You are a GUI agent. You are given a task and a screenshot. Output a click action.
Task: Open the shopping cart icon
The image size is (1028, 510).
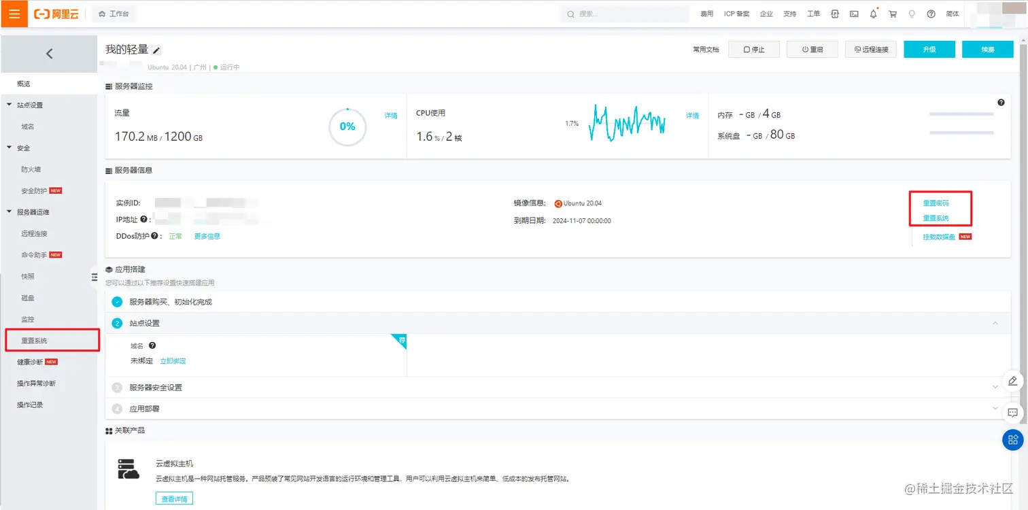click(893, 14)
